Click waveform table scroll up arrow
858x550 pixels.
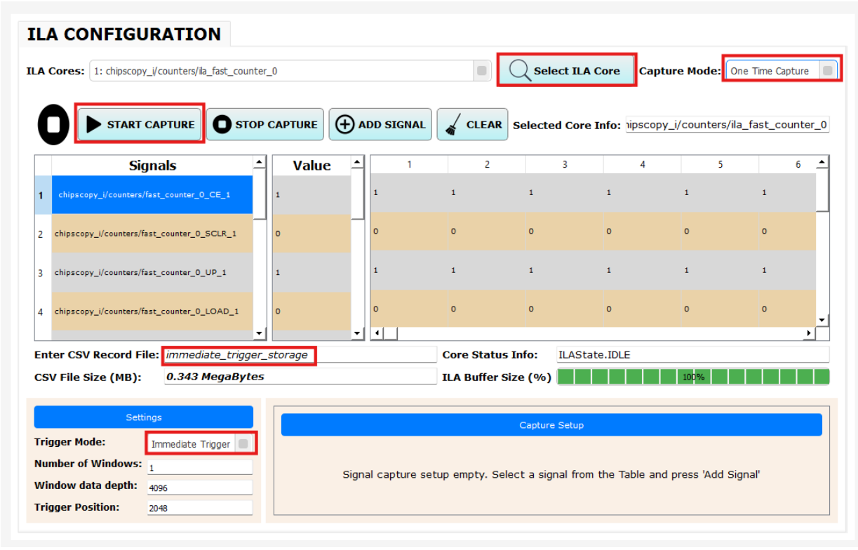click(822, 162)
